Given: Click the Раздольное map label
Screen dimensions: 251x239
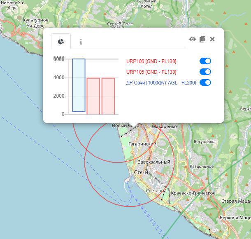Looking at the screenshot, I should click(202, 166).
